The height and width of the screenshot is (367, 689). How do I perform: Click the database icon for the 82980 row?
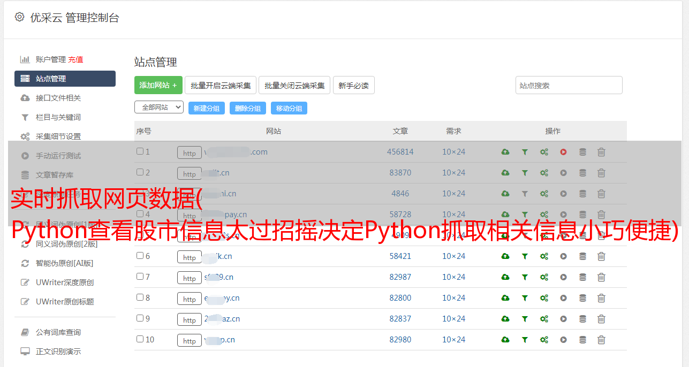click(x=582, y=340)
